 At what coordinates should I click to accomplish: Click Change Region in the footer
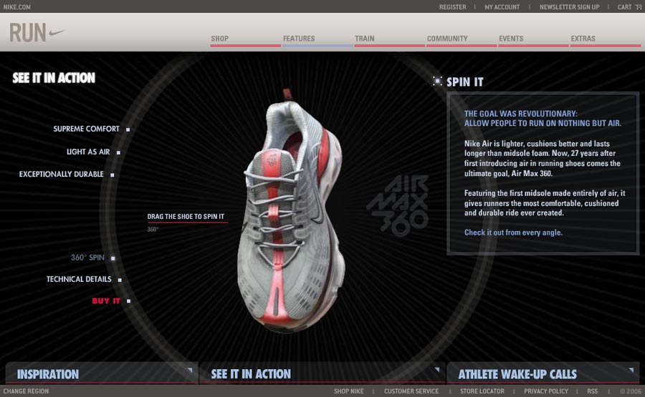[26, 391]
